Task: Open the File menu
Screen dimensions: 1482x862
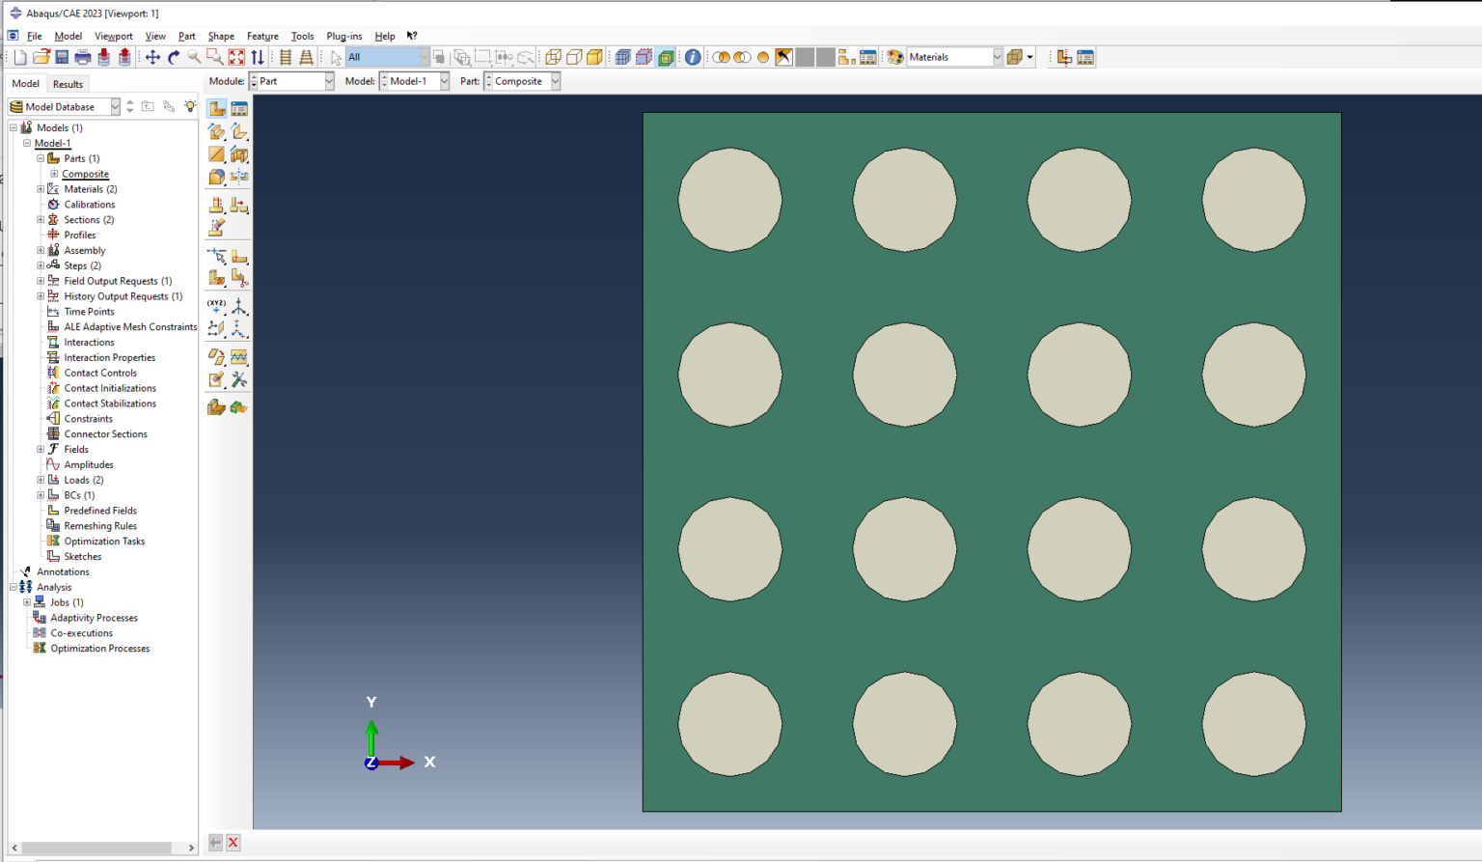Action: [x=35, y=36]
